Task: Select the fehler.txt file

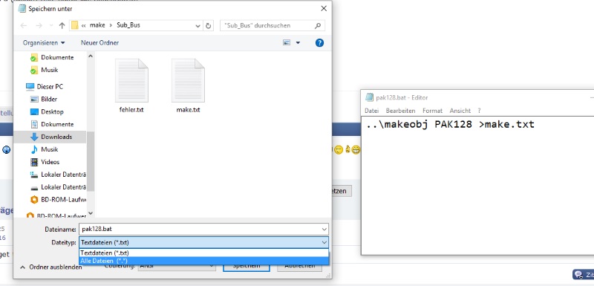Action: tap(131, 86)
